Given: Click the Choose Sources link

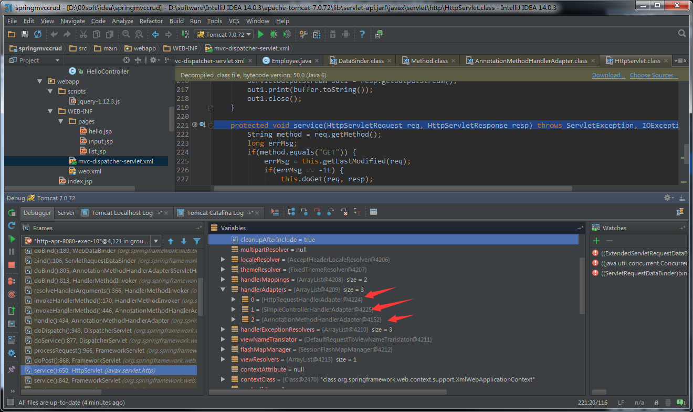Looking at the screenshot, I should tap(654, 75).
